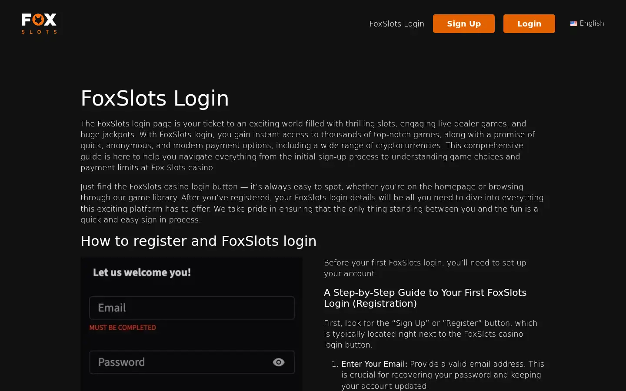Click 'Before your first FoxSlots login' paragraph
This screenshot has height=391, width=626.
(x=425, y=268)
